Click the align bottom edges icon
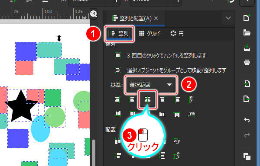The height and width of the screenshot is (166, 260). pos(162,114)
